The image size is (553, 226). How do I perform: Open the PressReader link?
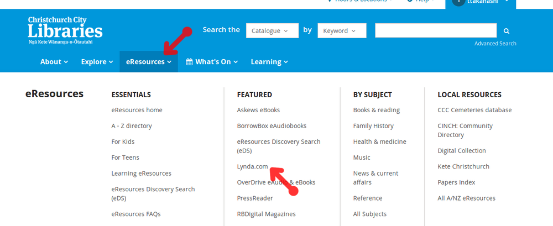(255, 198)
